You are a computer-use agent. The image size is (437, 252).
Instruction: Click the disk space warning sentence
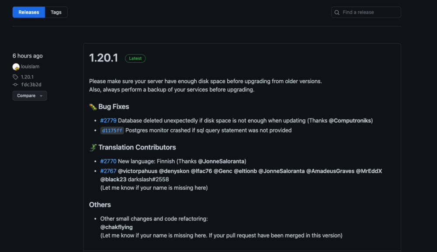pyautogui.click(x=205, y=81)
